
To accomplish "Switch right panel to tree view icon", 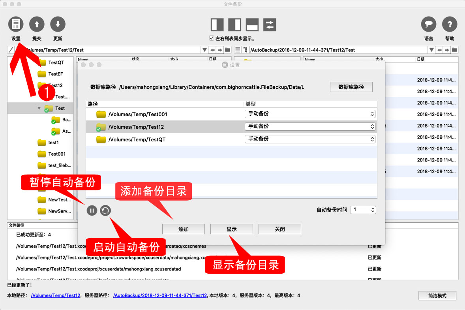I will (245, 50).
